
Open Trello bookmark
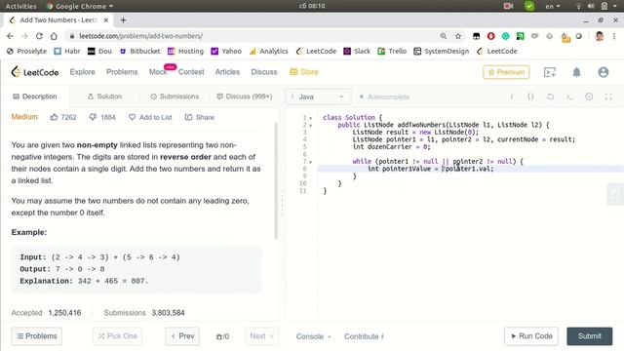[392, 51]
